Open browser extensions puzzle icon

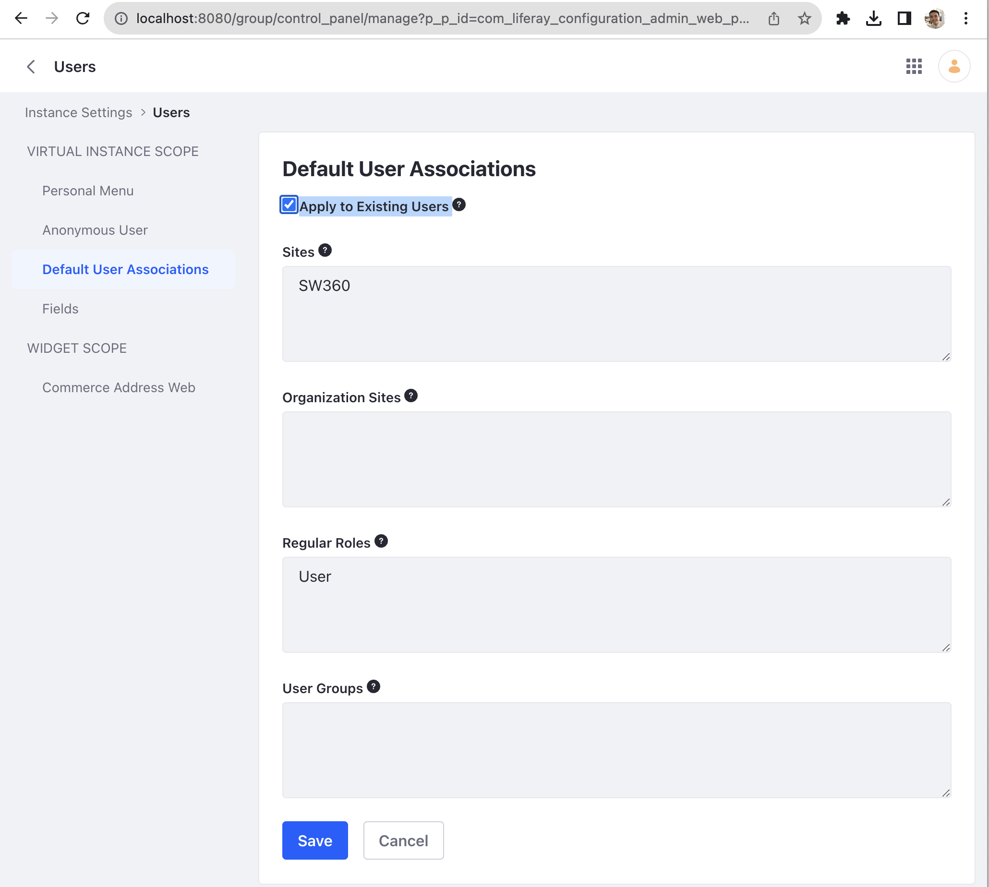coord(842,19)
